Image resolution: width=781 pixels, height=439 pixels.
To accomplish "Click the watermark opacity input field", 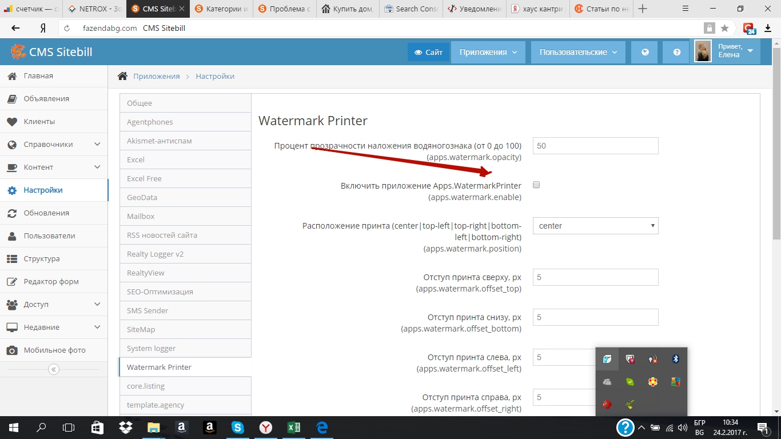I will (595, 146).
